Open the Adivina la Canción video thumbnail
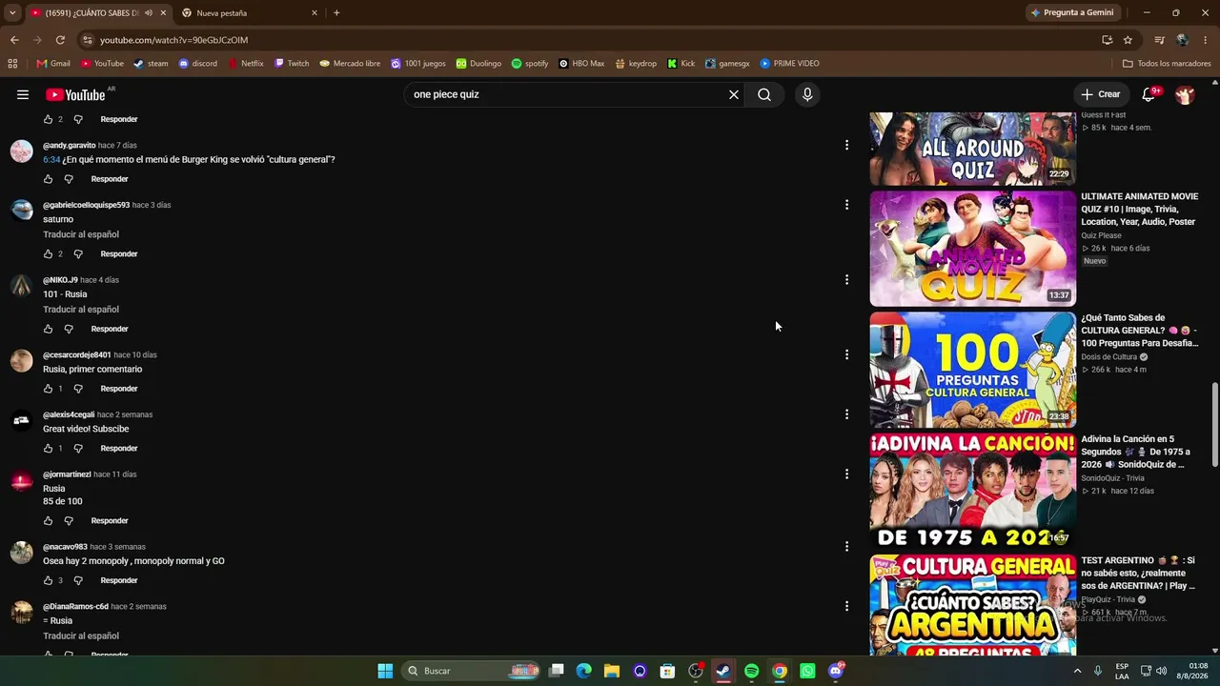 click(972, 491)
